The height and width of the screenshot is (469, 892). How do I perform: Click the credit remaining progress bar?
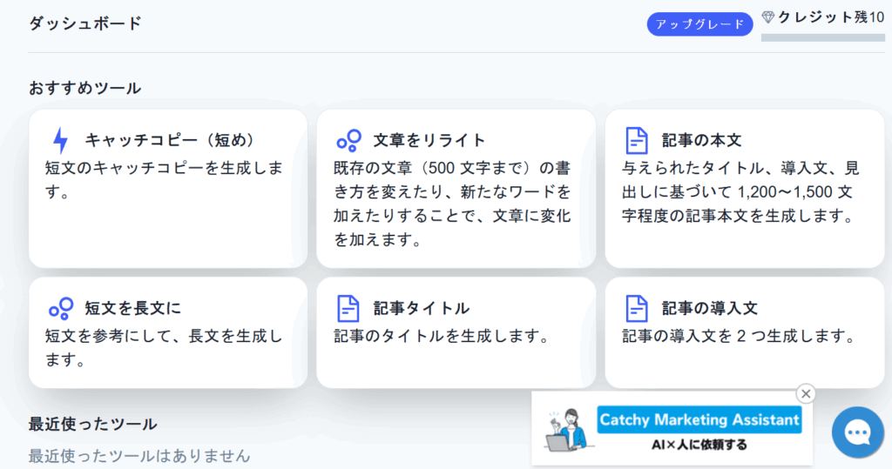[x=823, y=37]
